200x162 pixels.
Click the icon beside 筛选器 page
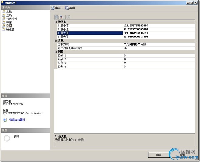click(4, 29)
